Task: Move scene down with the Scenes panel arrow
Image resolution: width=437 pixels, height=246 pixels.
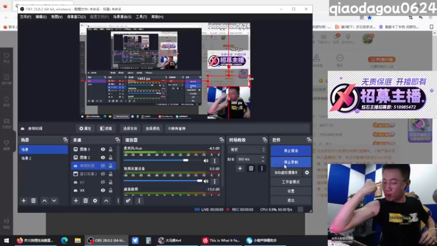Action: [x=54, y=201]
